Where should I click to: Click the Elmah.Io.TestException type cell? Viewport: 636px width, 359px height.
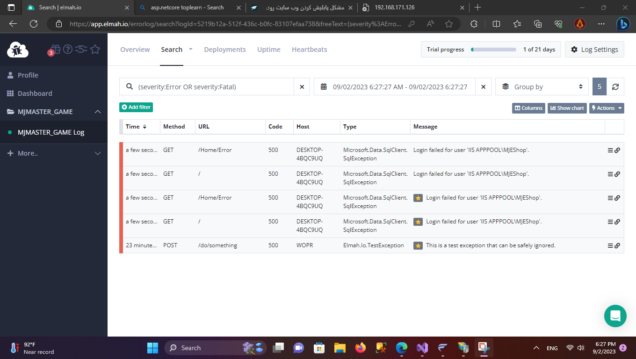[x=374, y=245]
